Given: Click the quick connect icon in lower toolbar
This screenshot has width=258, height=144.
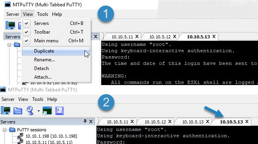Looking at the screenshot, I should tap(30, 111).
